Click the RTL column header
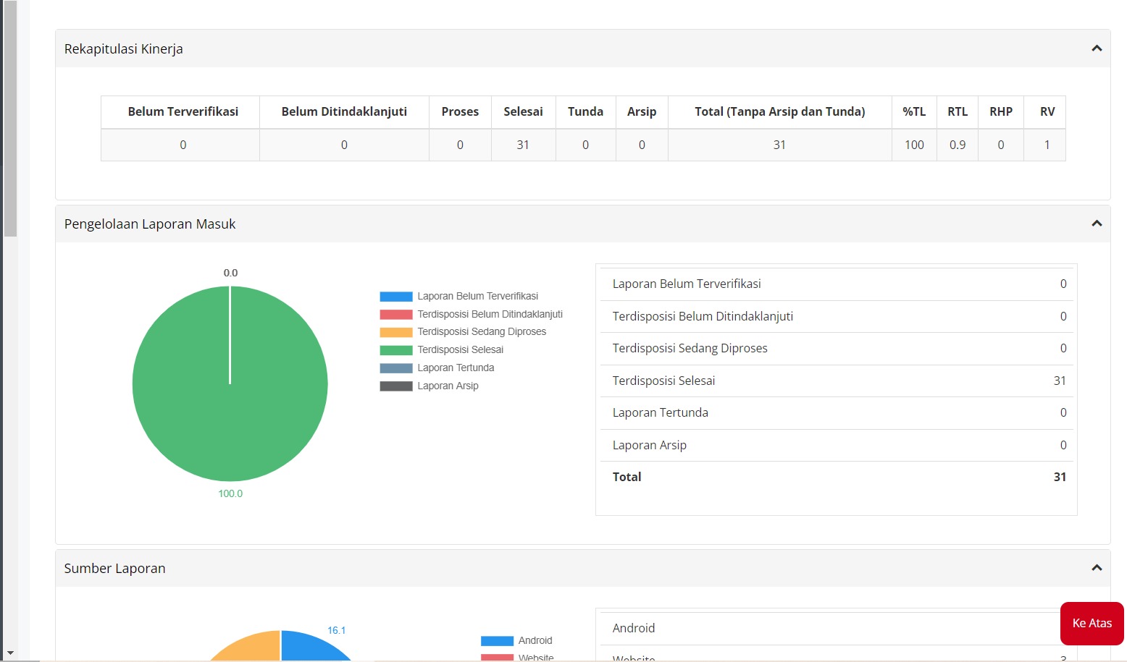 [958, 111]
